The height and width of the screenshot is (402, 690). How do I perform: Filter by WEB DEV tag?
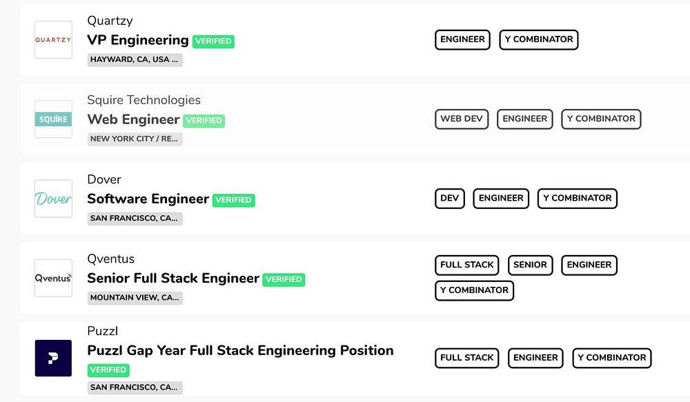tap(462, 119)
